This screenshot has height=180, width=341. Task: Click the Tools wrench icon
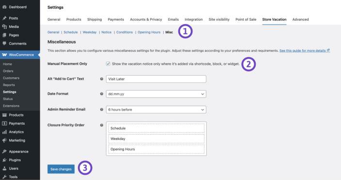click(4, 177)
